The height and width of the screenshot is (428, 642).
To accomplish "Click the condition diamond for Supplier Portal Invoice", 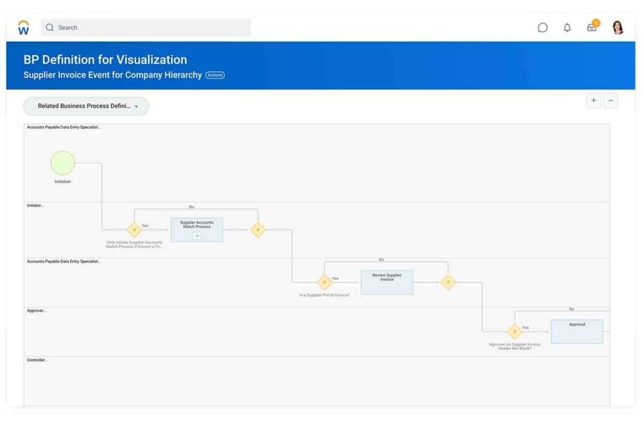I will point(324,282).
